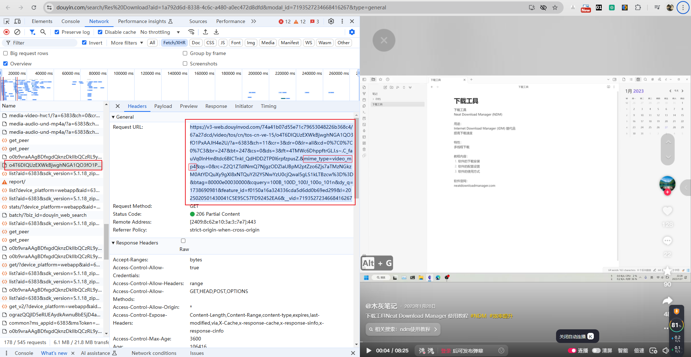Click the Chrome profile avatar

coord(670,7)
